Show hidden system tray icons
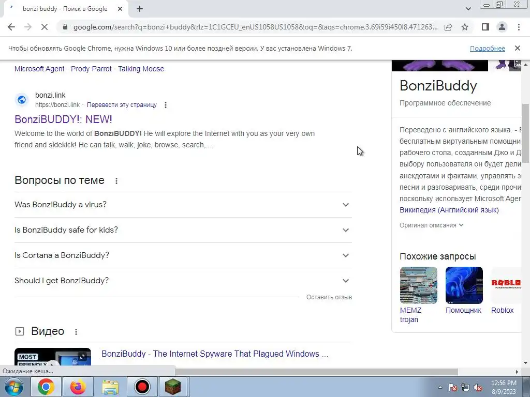 [440, 387]
